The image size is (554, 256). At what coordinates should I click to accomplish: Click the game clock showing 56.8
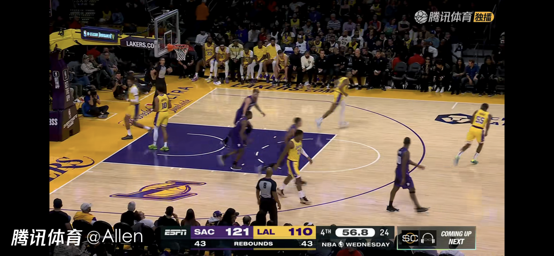pyautogui.click(x=354, y=232)
